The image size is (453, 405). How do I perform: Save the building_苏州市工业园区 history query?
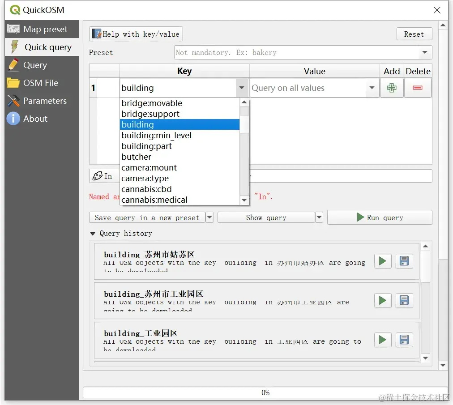[x=404, y=300]
